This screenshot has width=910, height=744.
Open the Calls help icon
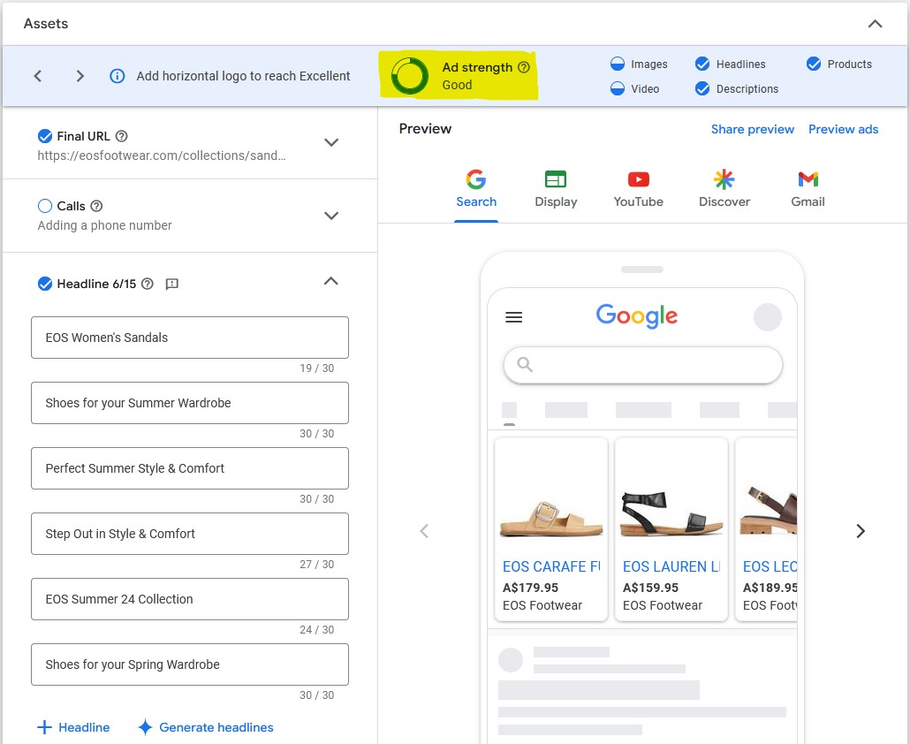(x=97, y=206)
